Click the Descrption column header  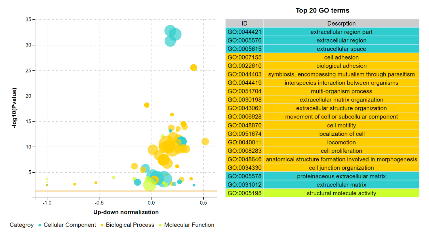tap(341, 23)
